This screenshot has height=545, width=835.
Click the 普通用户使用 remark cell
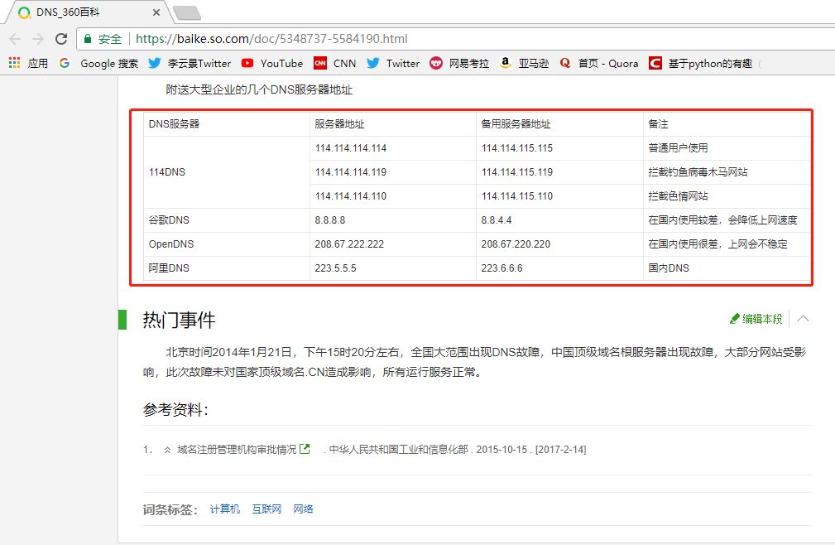click(x=727, y=148)
